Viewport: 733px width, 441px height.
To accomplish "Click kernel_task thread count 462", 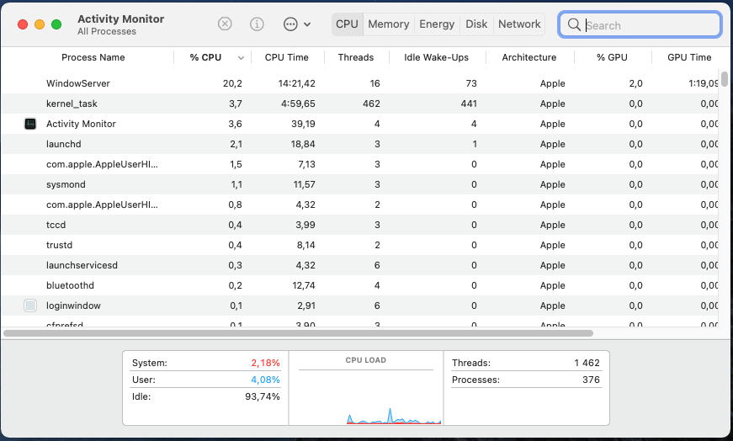I will [371, 104].
